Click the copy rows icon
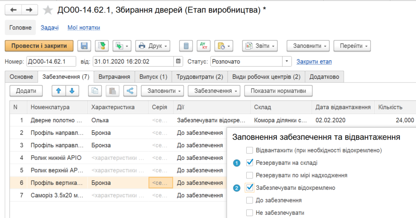This screenshot has width=416, height=218. [94, 91]
